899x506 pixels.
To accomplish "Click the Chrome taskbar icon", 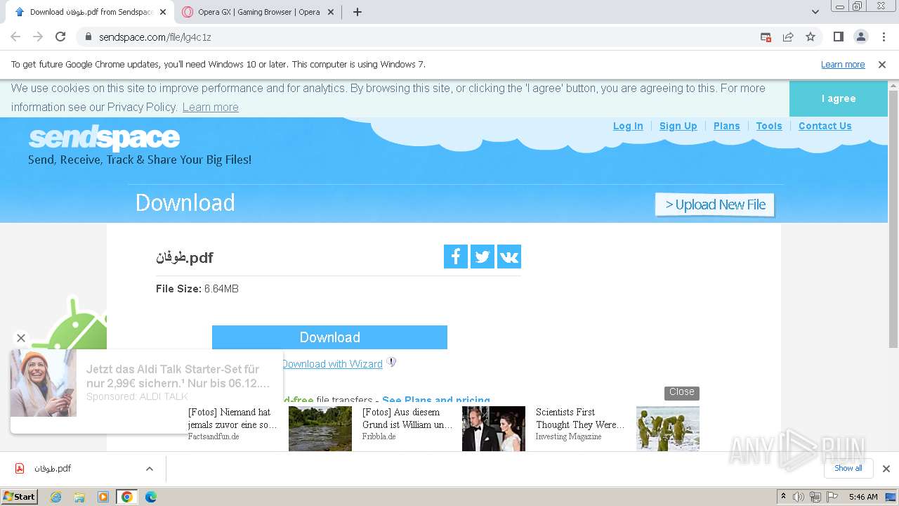I will point(127,497).
